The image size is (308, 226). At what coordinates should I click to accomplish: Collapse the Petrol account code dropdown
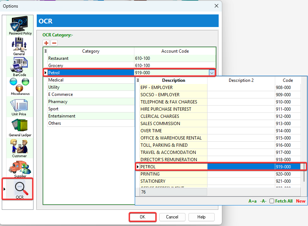211,73
